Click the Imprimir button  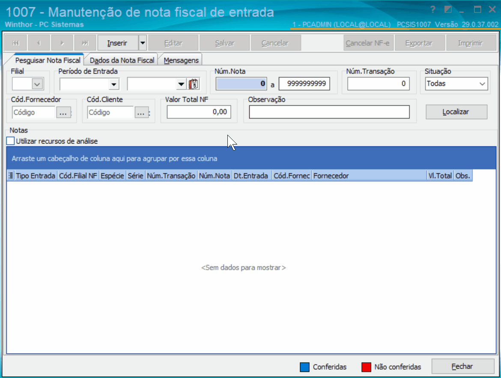(471, 43)
